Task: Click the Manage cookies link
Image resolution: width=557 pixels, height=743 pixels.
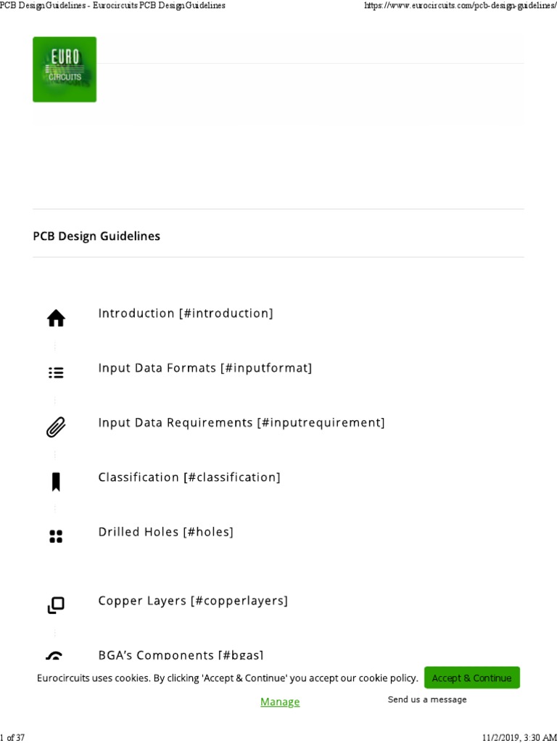Action: pyautogui.click(x=280, y=702)
